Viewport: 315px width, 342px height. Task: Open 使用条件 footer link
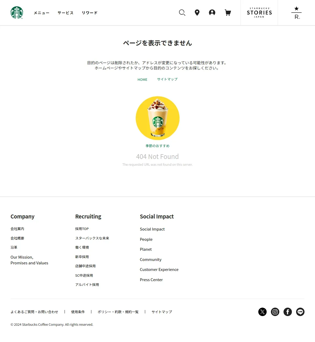coord(78,312)
